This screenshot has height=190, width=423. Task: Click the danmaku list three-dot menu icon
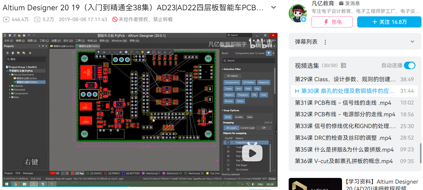[325, 42]
